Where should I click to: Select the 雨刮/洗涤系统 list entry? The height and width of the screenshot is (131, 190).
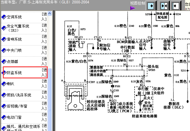[19, 95]
